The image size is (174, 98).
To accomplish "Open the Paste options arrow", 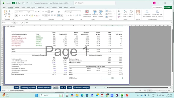I will pos(5,17).
